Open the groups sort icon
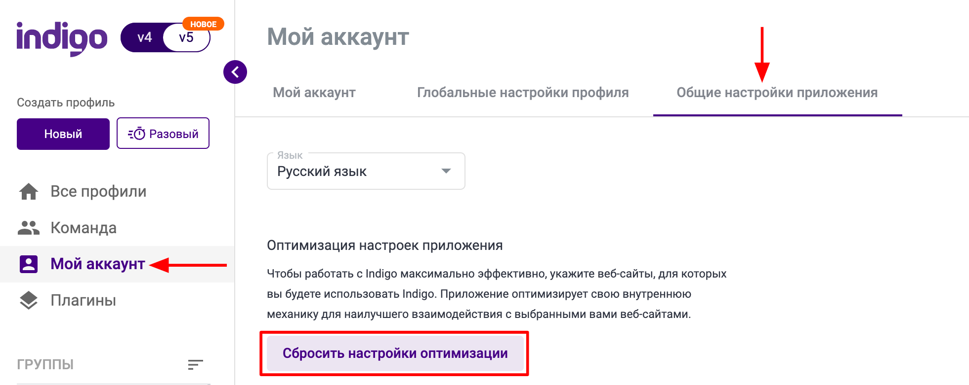The height and width of the screenshot is (385, 969). coord(196,365)
